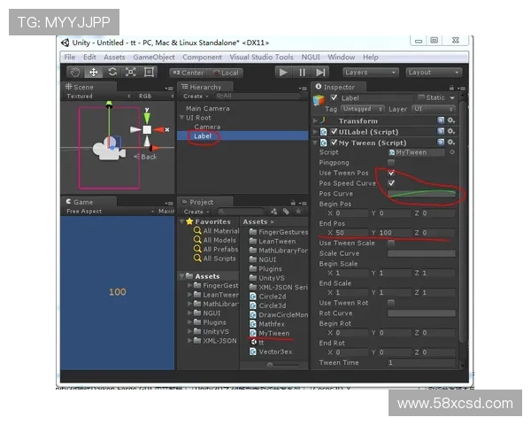
Task: Start Play mode with Play button
Action: 283,73
